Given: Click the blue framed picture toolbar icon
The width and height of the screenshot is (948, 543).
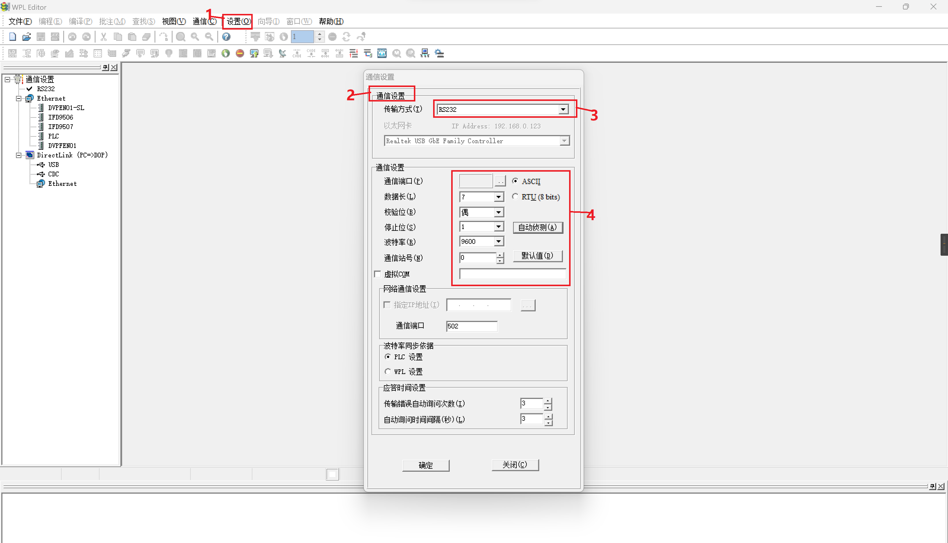Looking at the screenshot, I should (382, 53).
